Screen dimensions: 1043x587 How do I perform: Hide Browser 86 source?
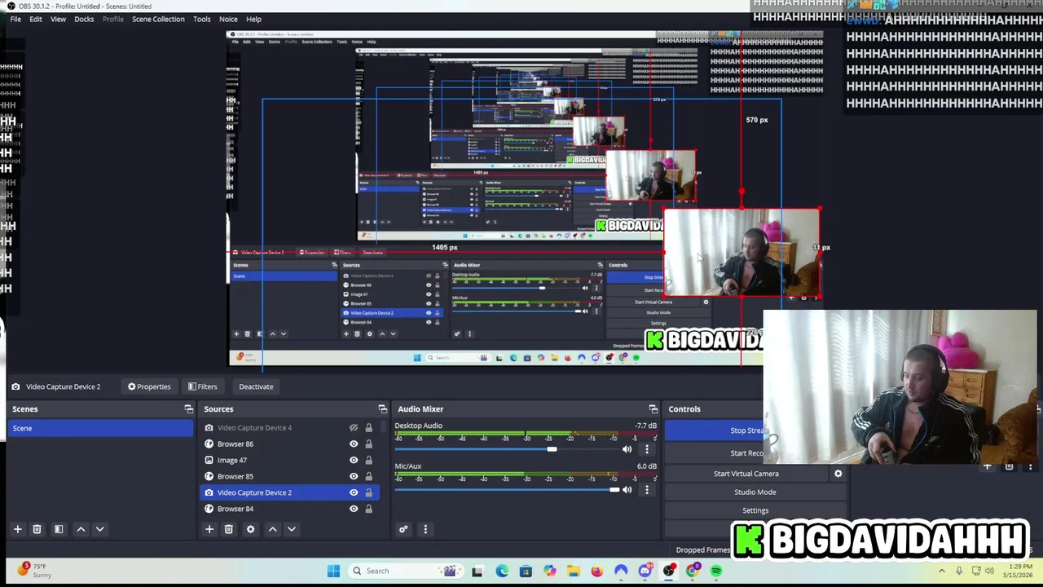click(x=354, y=444)
